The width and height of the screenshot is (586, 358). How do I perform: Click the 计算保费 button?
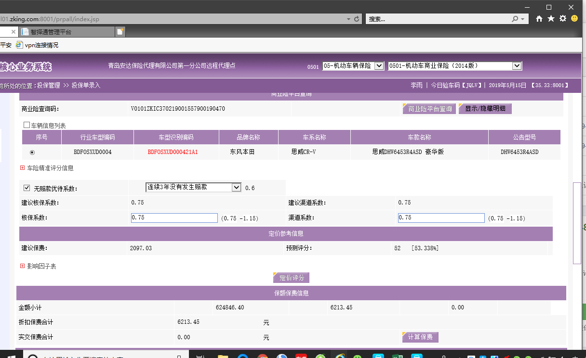click(420, 337)
